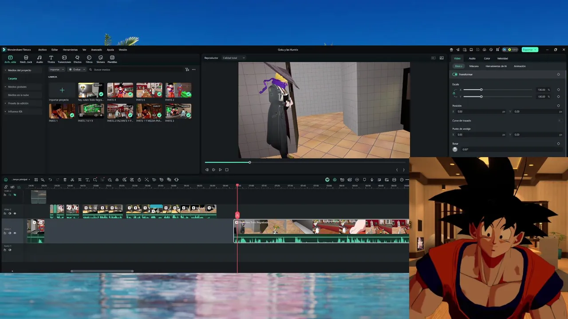Switch to the Máscara sub-tab

[474, 66]
